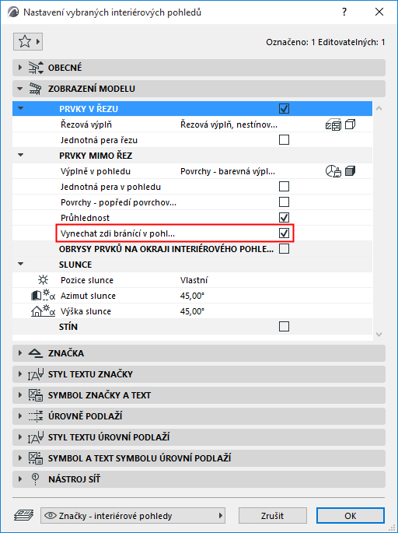Uncheck Vynechat zdi bránící v pohledu
The width and height of the screenshot is (398, 533).
[284, 233]
